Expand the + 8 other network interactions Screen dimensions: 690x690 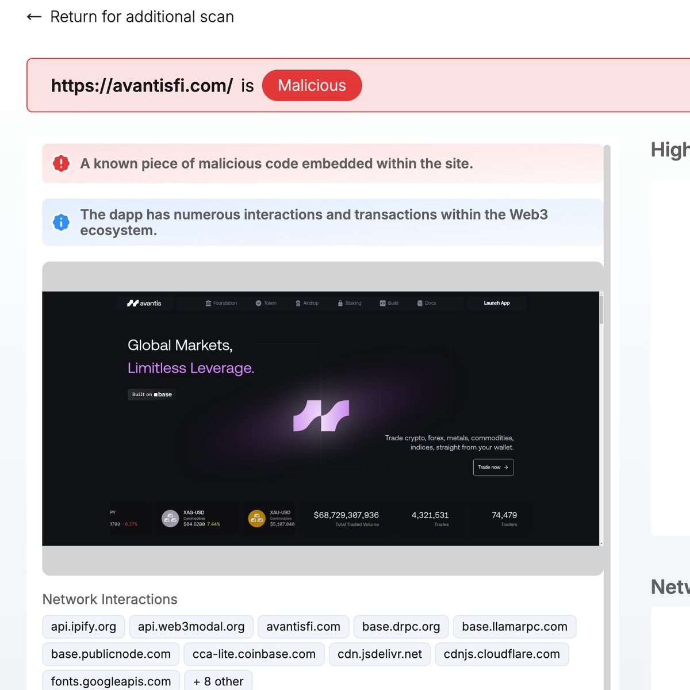pos(218,681)
